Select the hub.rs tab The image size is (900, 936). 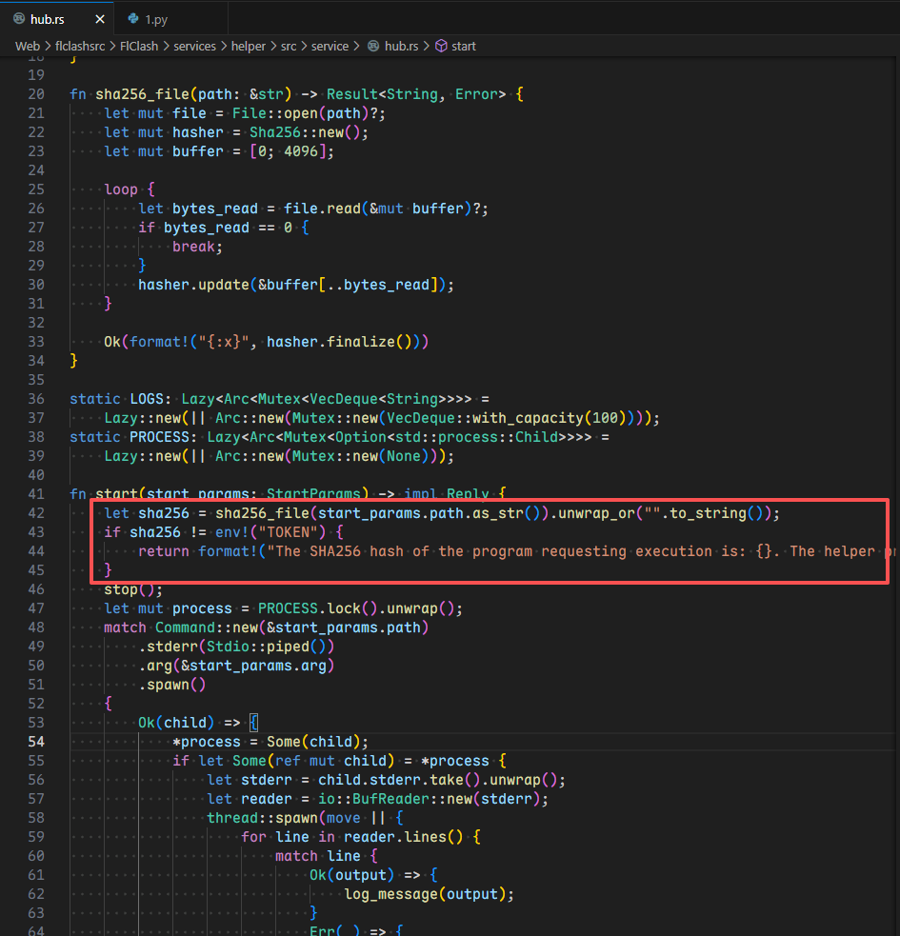click(x=48, y=18)
